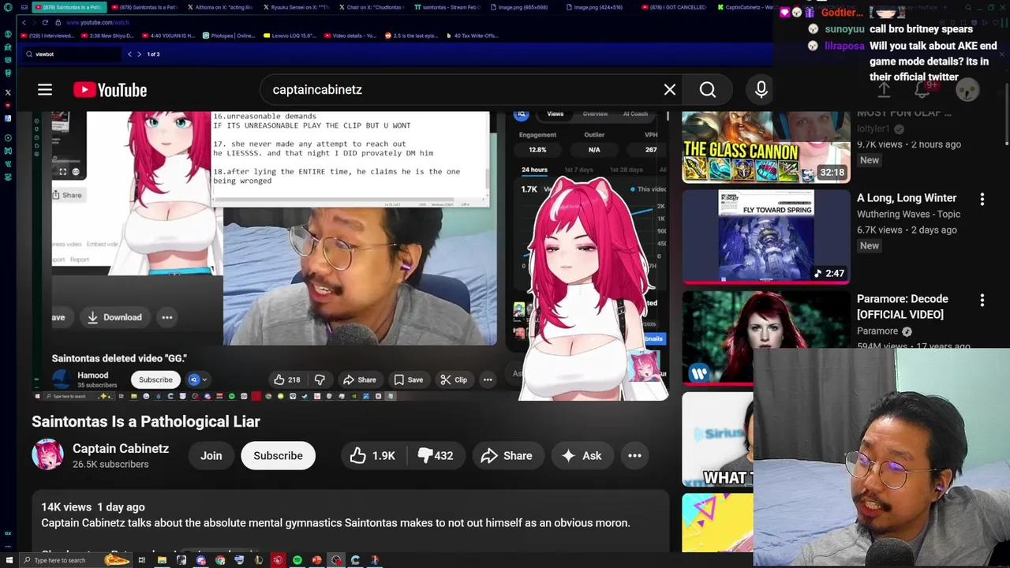Open the Ask AI button
This screenshot has width=1010, height=568.
coord(582,455)
